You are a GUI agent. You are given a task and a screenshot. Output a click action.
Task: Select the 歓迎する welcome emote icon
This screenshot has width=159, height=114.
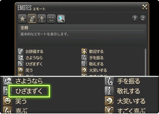[84, 51]
